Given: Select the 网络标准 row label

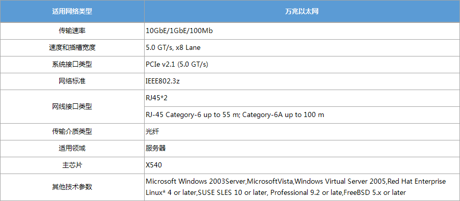Looking at the screenshot, I should (x=72, y=81).
